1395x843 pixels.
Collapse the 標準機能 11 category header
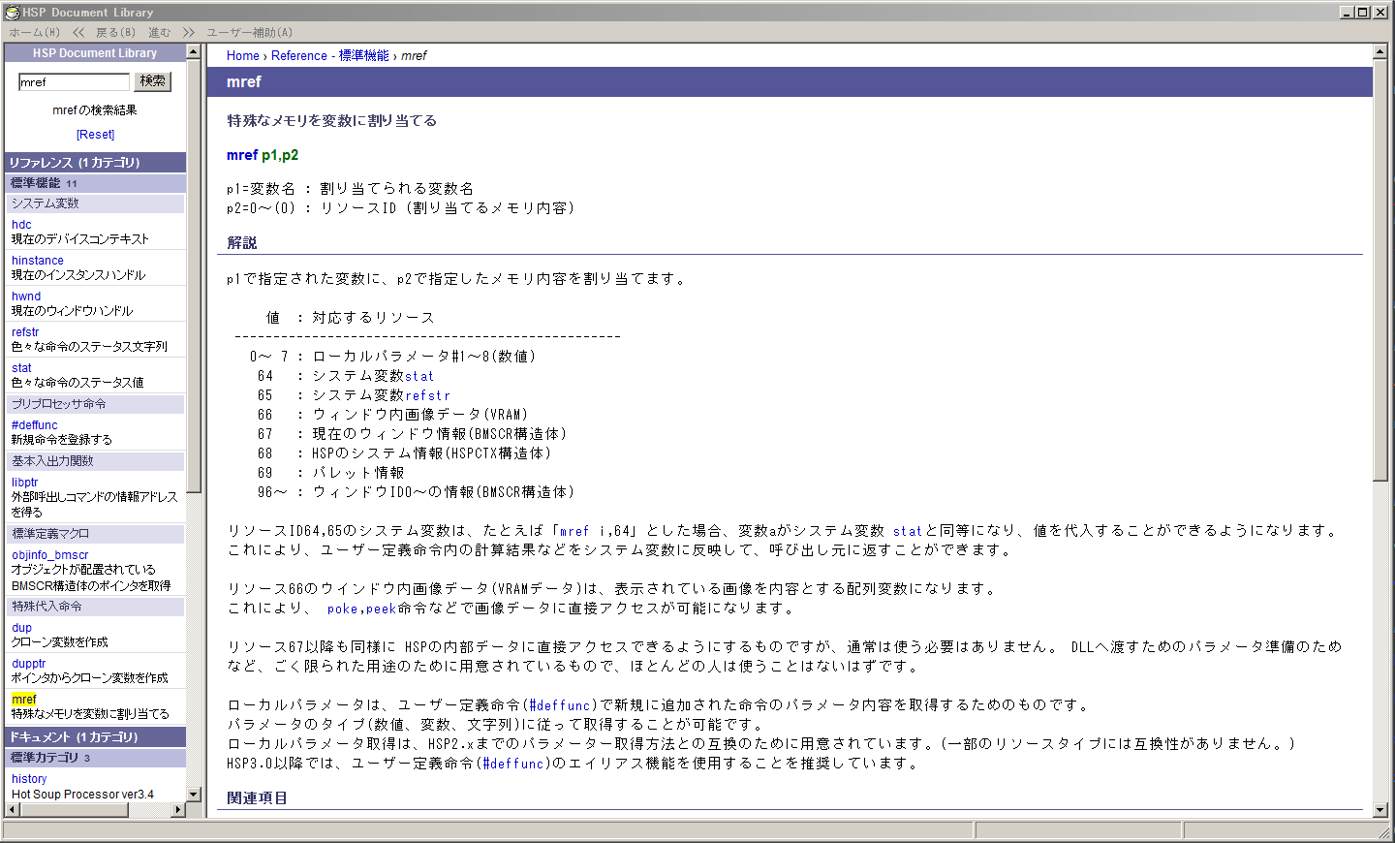coord(95,183)
